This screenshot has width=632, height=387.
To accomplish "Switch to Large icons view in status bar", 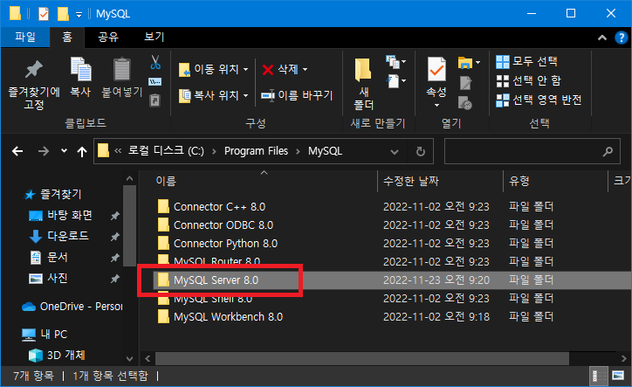I will pos(618,377).
